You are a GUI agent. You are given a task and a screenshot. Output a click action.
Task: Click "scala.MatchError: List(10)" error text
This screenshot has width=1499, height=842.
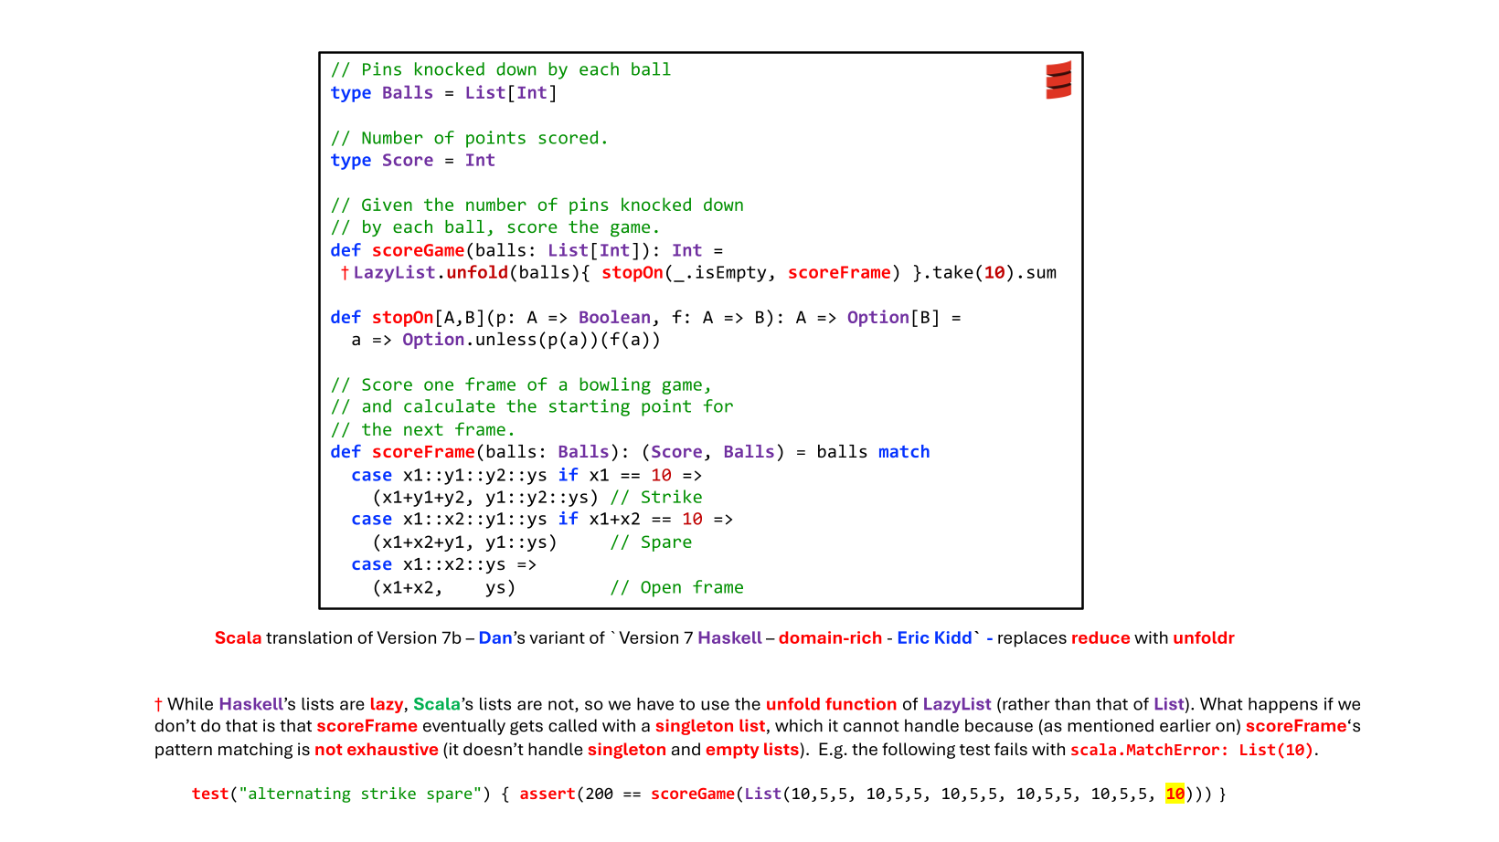(1192, 750)
